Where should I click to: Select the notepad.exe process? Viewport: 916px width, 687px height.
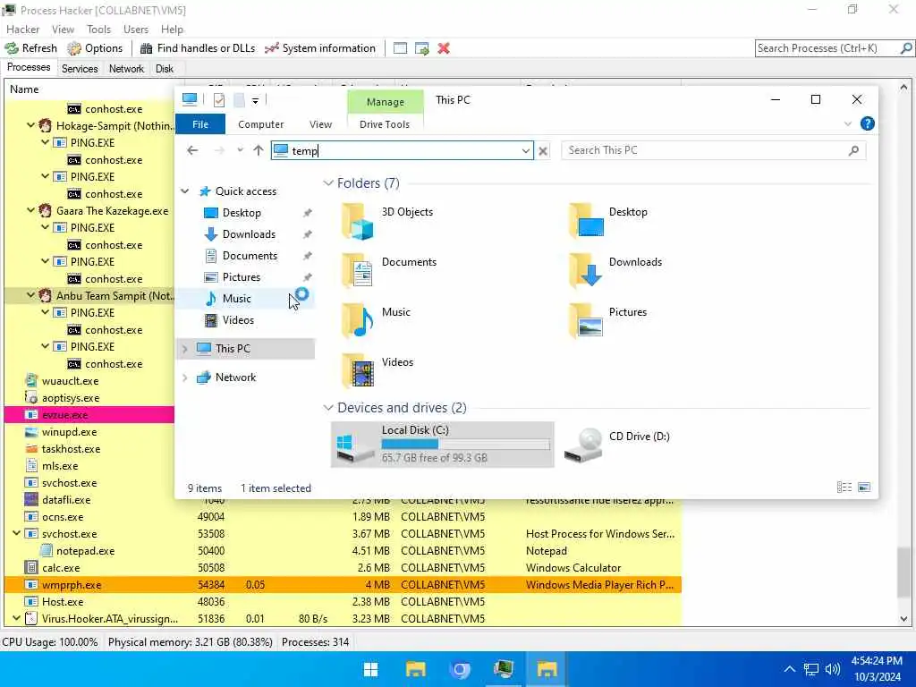[x=343, y=551]
